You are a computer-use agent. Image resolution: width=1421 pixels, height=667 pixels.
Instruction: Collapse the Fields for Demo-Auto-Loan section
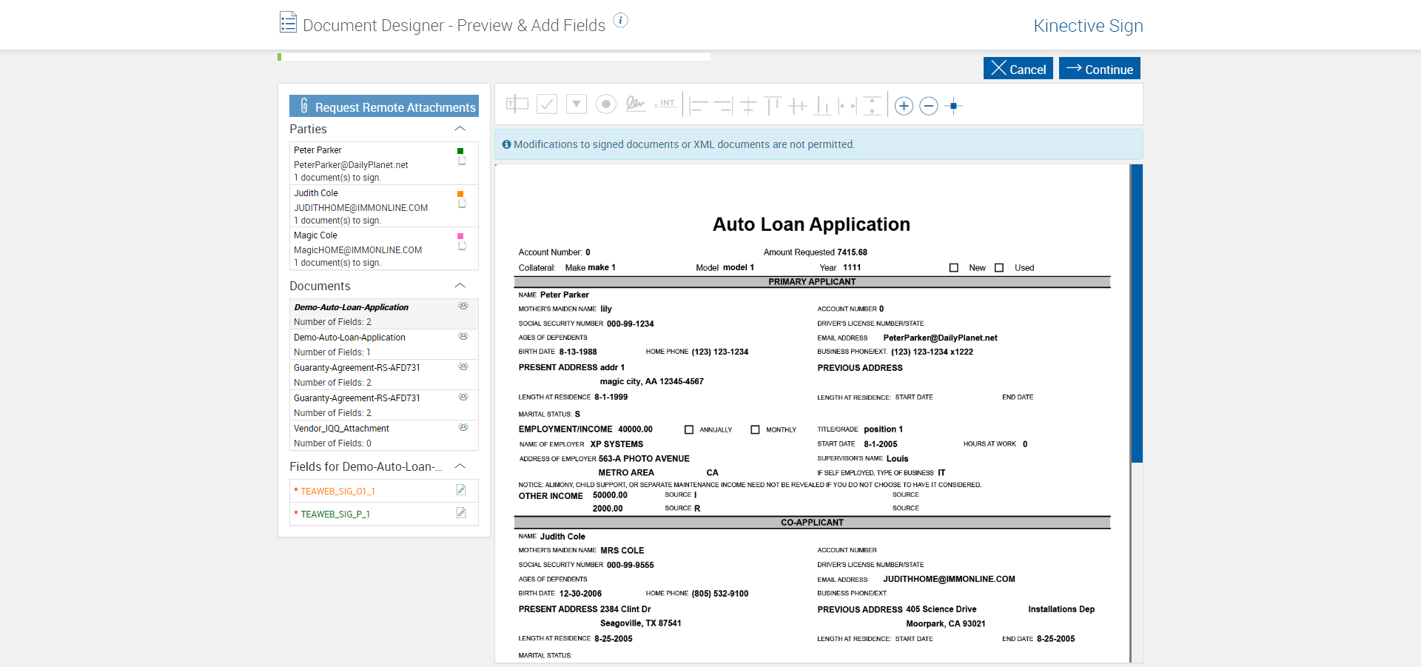(x=460, y=466)
